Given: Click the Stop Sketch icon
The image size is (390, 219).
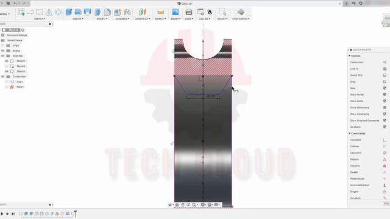Looking at the screenshot, I should (x=241, y=12).
